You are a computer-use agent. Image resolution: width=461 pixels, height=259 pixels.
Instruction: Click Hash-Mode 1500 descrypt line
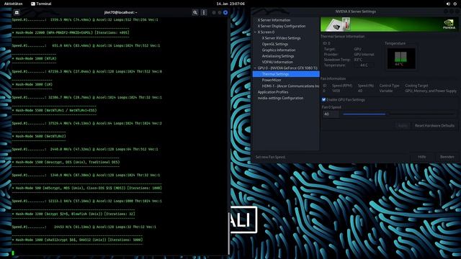(66, 162)
